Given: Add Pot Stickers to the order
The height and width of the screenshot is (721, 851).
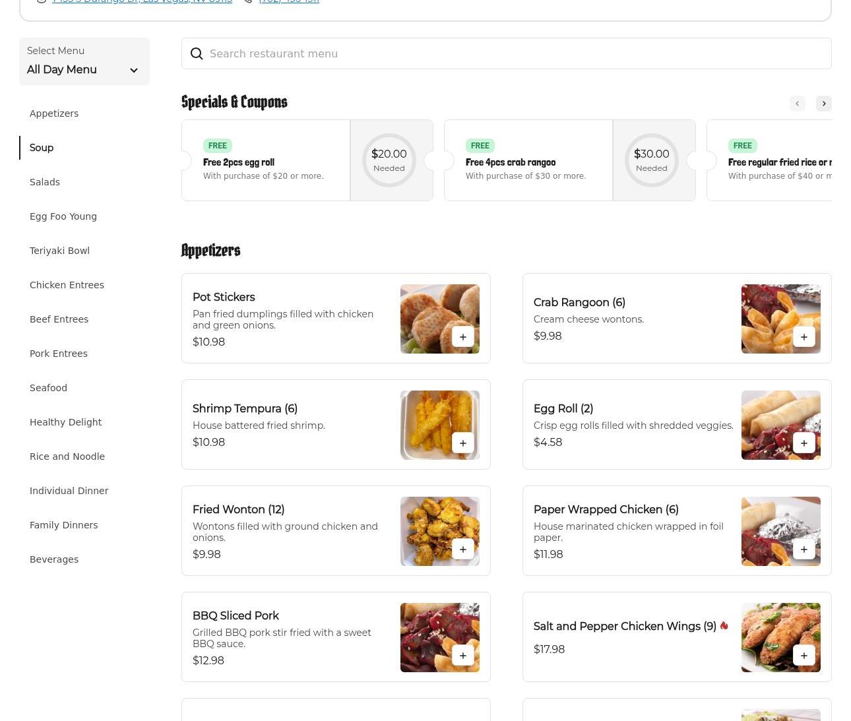Looking at the screenshot, I should (462, 337).
